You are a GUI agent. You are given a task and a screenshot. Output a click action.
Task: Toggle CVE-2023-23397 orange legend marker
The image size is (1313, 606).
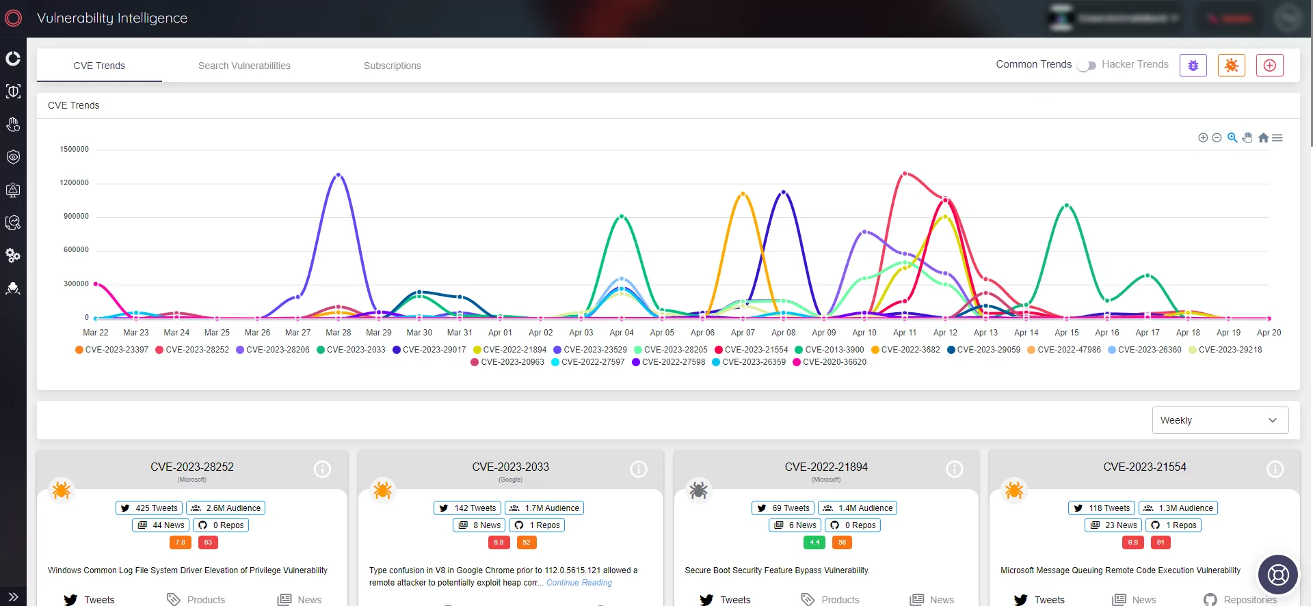tap(79, 350)
